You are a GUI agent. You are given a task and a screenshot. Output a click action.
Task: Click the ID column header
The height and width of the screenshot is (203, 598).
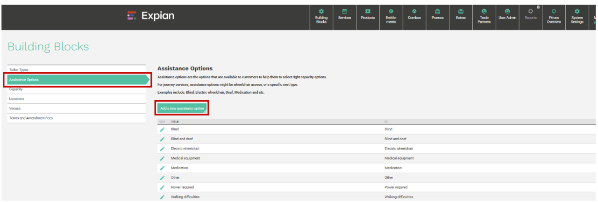(x=386, y=122)
